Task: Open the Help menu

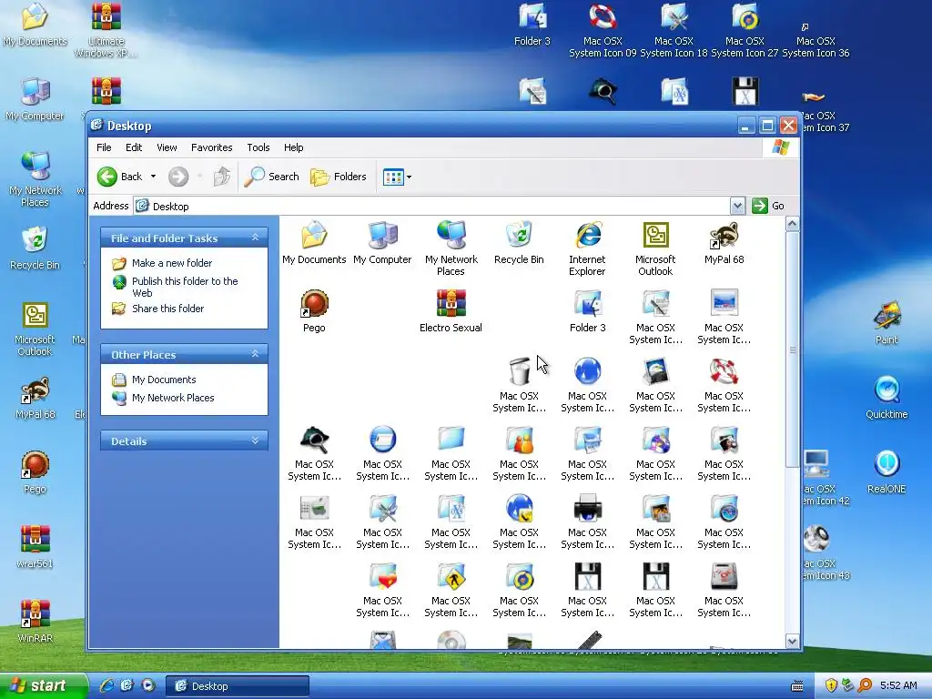Action: [x=294, y=147]
